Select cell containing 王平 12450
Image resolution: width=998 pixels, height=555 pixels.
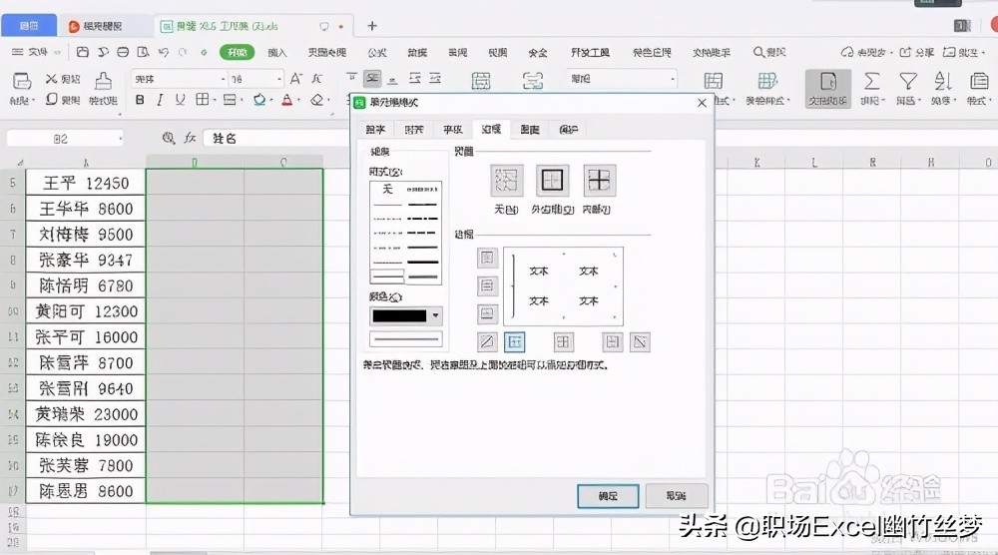85,183
